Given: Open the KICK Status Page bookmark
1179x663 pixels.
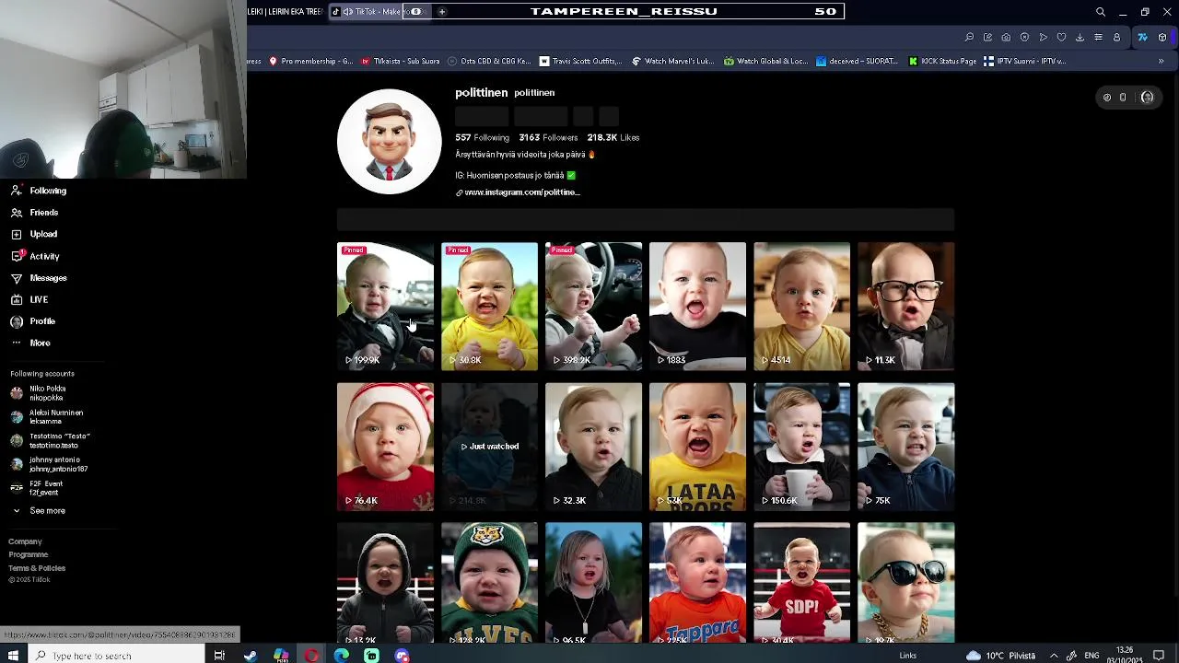Looking at the screenshot, I should (x=942, y=62).
